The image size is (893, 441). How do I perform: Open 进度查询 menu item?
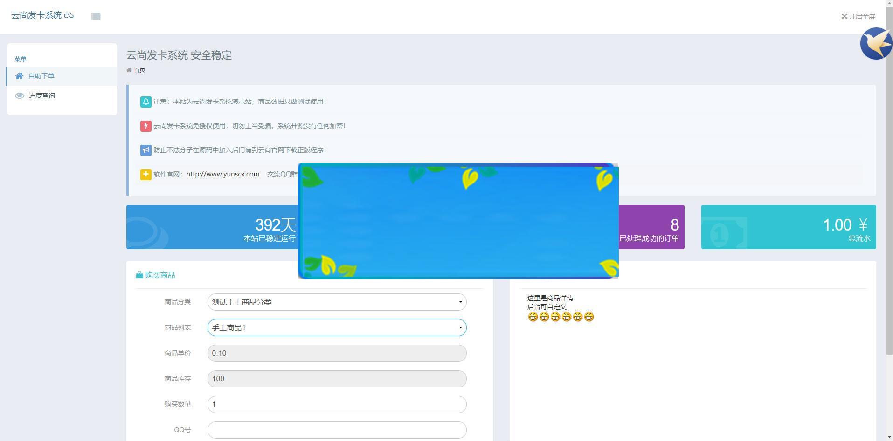pyautogui.click(x=42, y=95)
